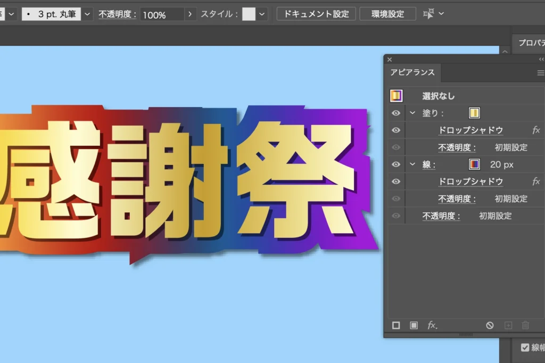Open the 3 pt. 丸筆 brush dropdown
Image resolution: width=545 pixels, height=363 pixels.
(88, 14)
